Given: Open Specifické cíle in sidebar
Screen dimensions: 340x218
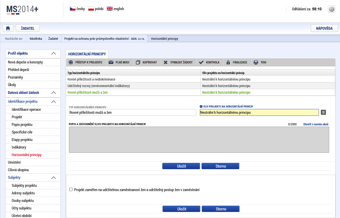Looking at the screenshot, I should click(33, 132).
